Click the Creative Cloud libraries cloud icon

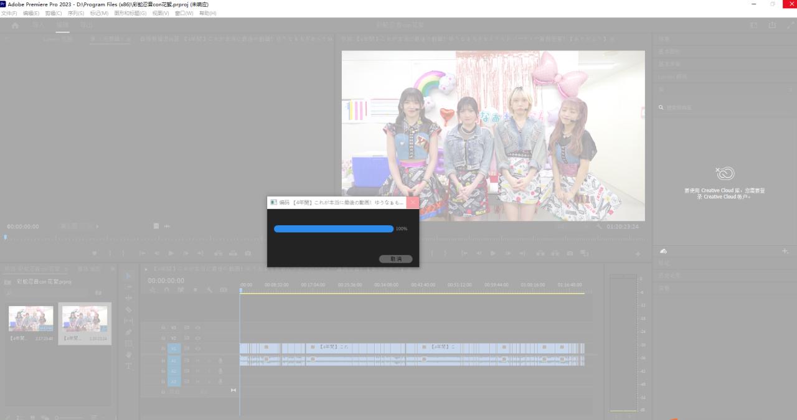point(664,251)
